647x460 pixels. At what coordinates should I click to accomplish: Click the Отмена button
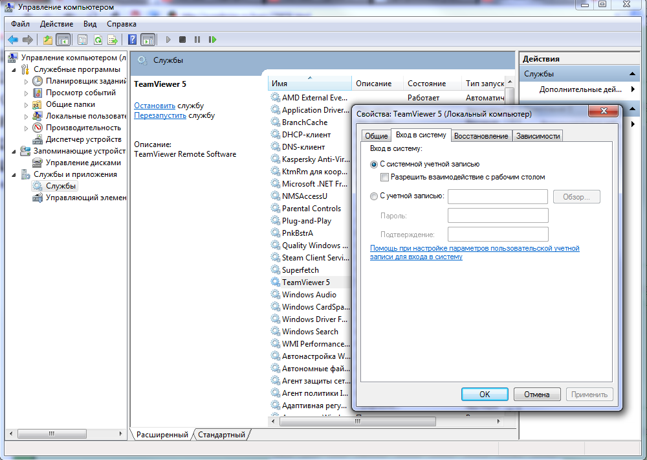[x=537, y=395]
